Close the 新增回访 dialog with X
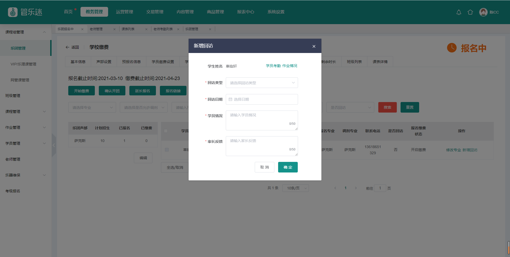510x257 pixels. pyautogui.click(x=314, y=46)
